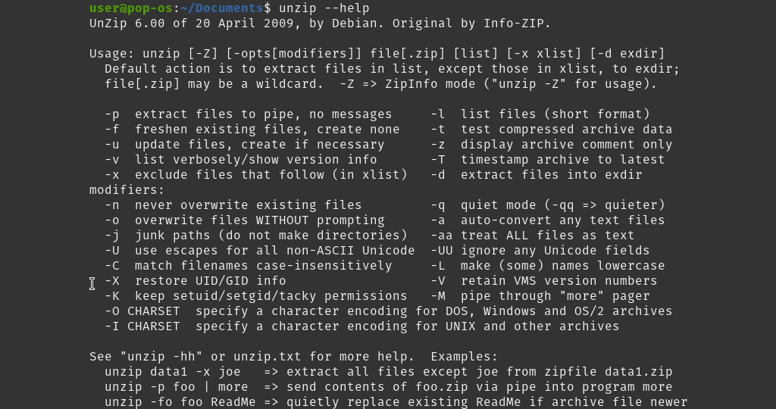Click the 'Usage:' line text

coord(377,54)
